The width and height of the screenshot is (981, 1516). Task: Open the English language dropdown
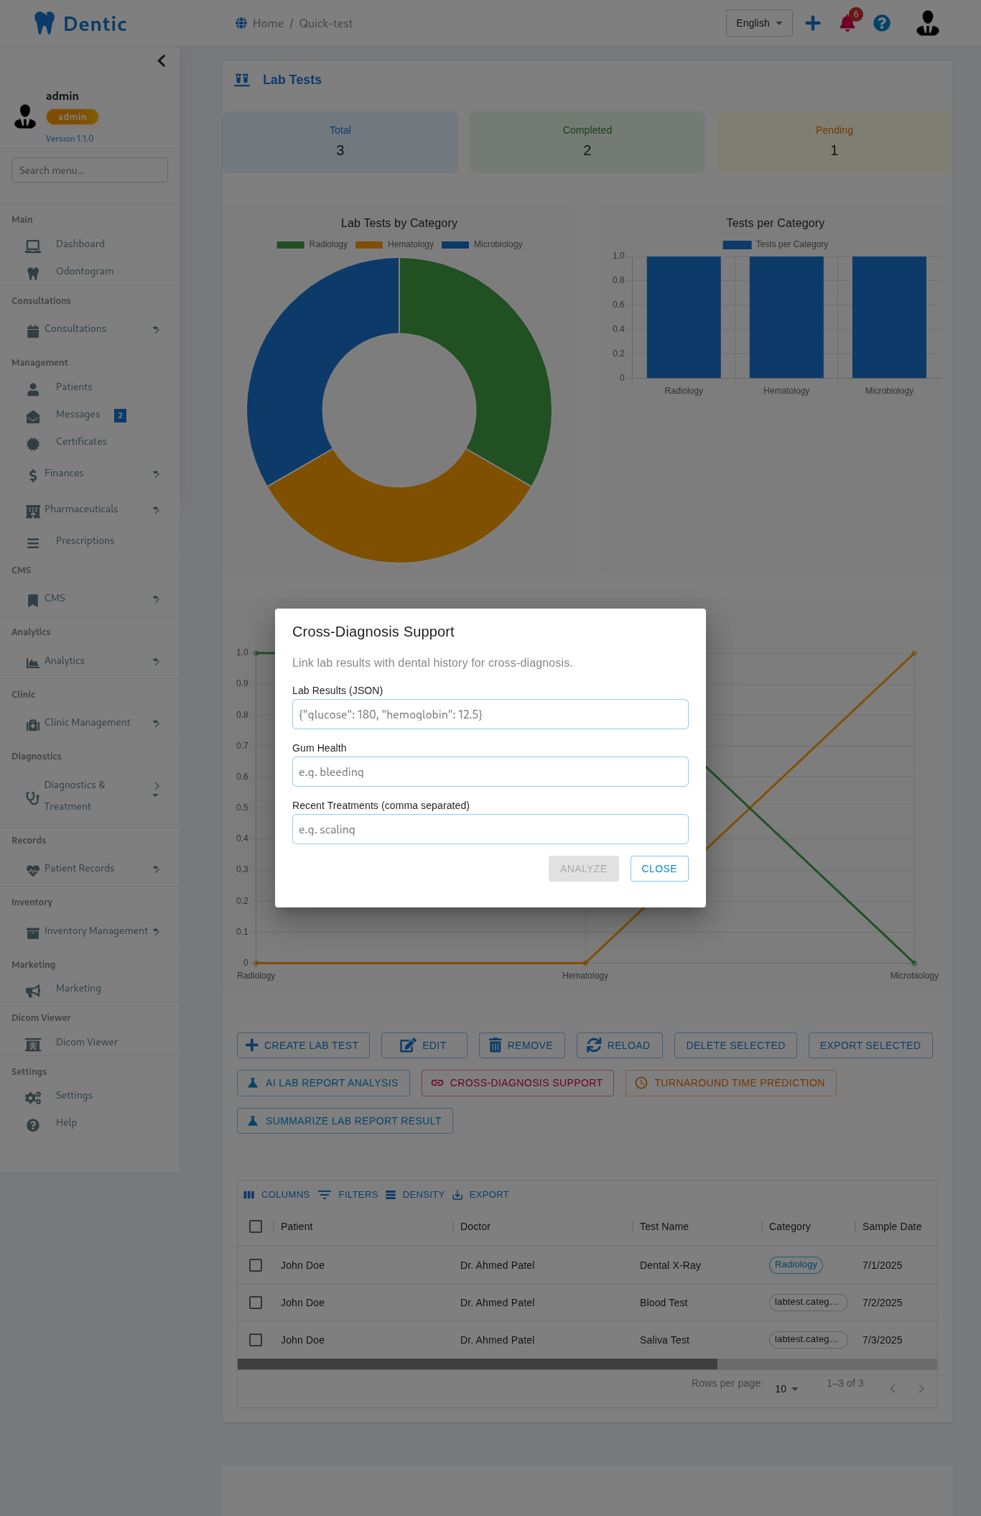[x=759, y=23]
